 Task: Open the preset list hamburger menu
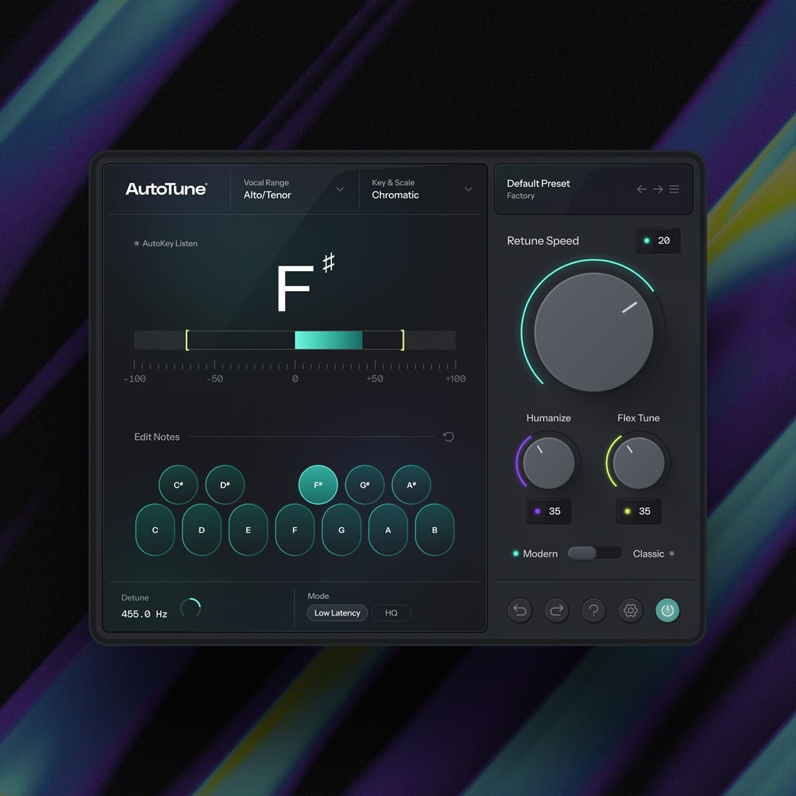tap(674, 189)
